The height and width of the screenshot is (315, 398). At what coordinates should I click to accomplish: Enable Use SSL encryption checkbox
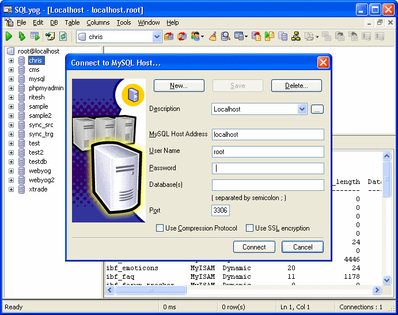click(x=250, y=228)
